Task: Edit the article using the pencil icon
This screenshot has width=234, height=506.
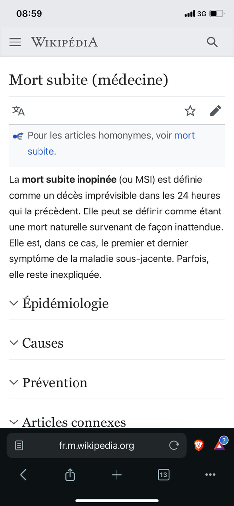Action: pos(216,111)
